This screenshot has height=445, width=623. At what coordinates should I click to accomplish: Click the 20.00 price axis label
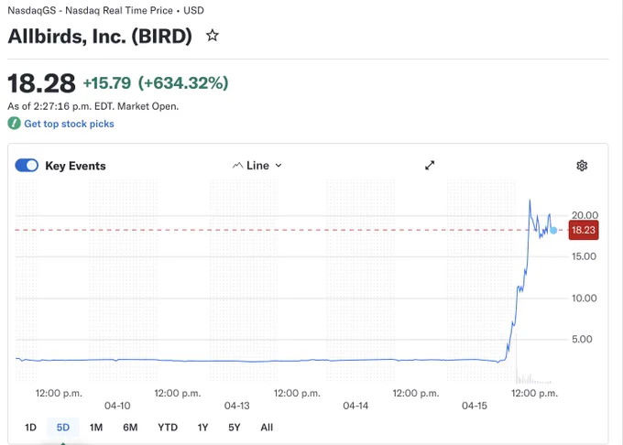[x=585, y=215]
